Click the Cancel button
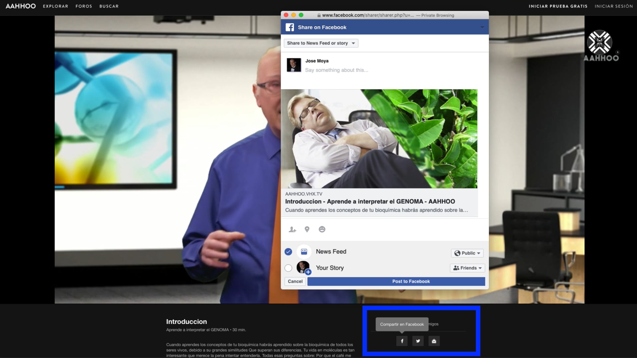 [x=295, y=281]
